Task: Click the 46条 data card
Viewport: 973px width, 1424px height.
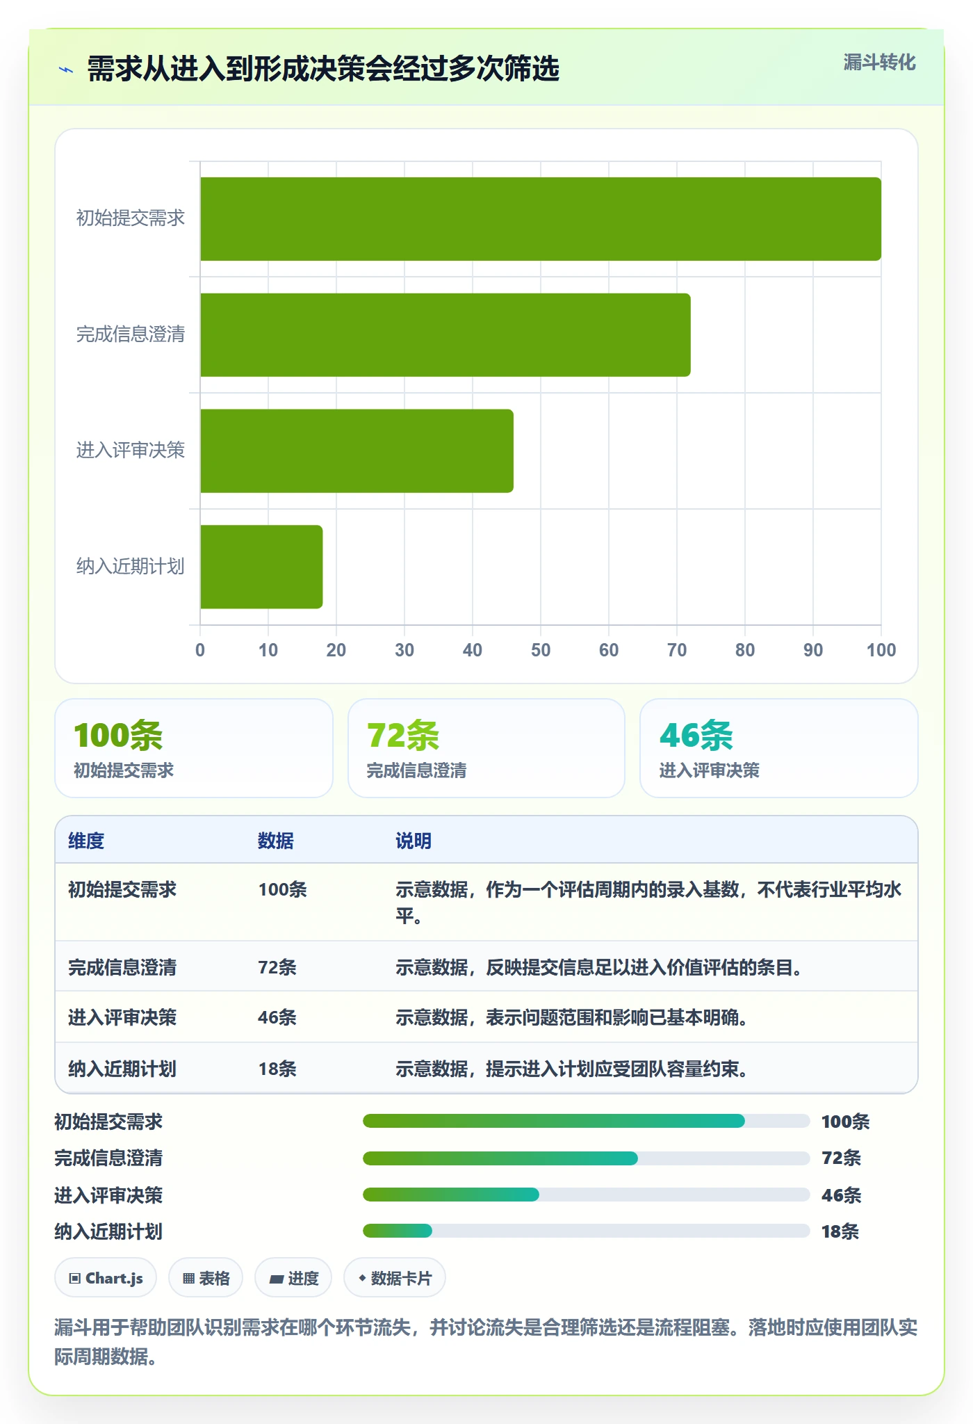Action: (779, 748)
